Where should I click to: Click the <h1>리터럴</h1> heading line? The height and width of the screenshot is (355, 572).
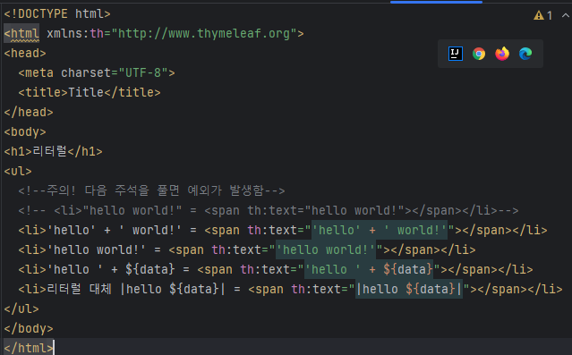point(53,151)
